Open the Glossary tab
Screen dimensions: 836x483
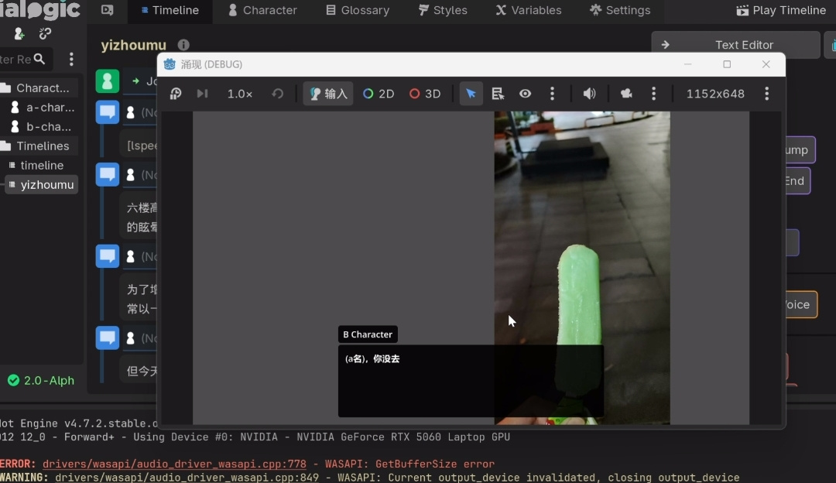[x=358, y=10]
